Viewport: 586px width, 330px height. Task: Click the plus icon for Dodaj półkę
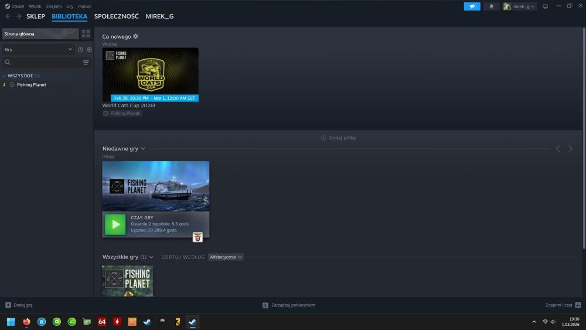(323, 138)
